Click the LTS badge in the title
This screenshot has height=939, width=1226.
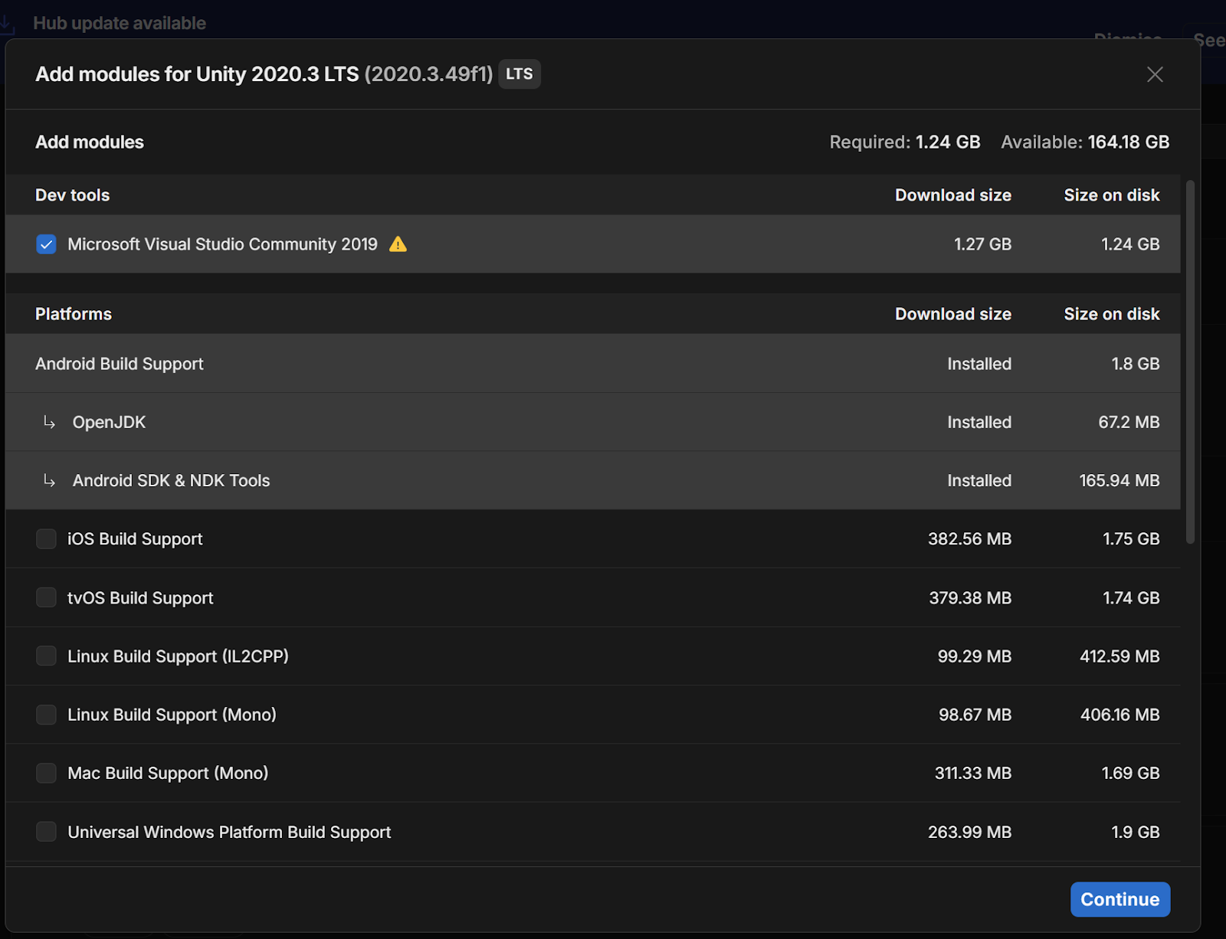point(519,74)
